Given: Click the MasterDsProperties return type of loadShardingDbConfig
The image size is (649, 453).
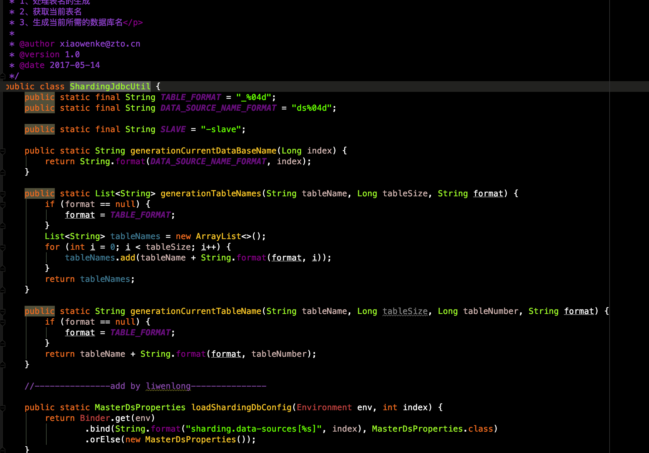Looking at the screenshot, I should 140,407.
